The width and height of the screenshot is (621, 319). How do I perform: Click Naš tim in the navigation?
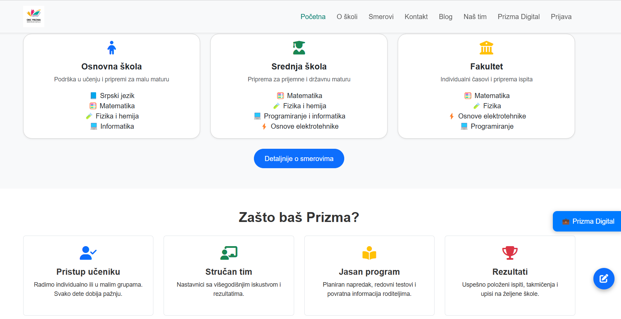[475, 16]
